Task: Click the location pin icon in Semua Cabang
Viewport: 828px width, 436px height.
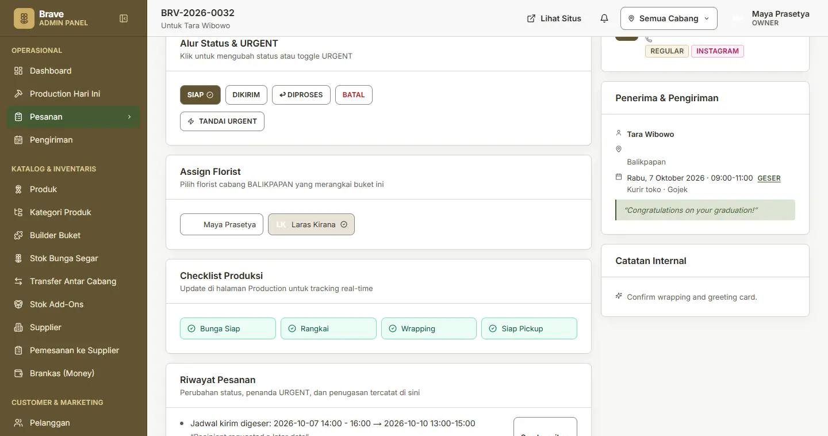Action: click(x=631, y=18)
